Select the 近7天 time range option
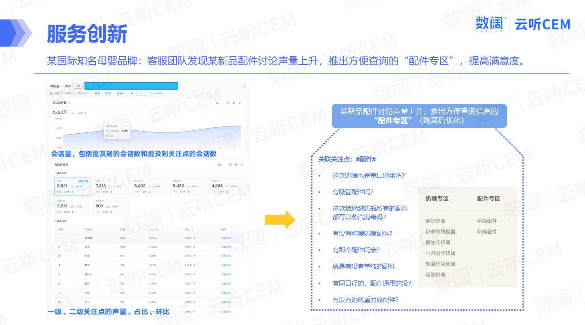The height and width of the screenshot is (325, 585). click(108, 93)
